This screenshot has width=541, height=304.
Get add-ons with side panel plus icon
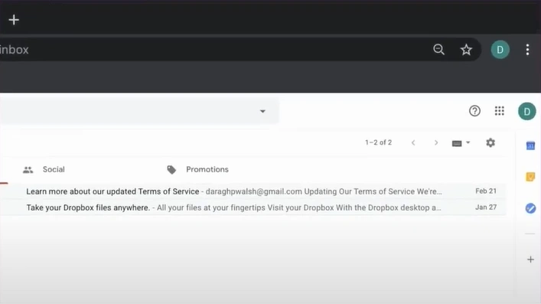530,260
